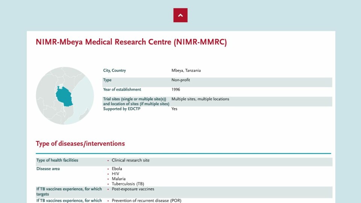Select the 'Yes' value for EDCTP support

[174, 109]
